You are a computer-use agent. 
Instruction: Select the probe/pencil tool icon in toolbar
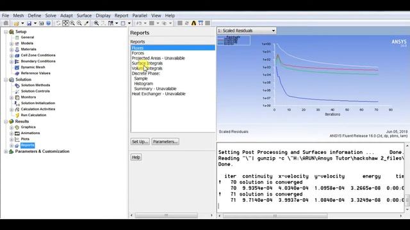86,24
